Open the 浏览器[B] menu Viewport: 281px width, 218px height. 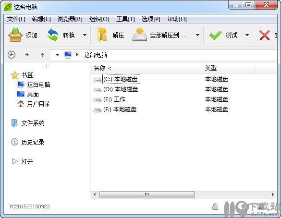click(x=70, y=19)
